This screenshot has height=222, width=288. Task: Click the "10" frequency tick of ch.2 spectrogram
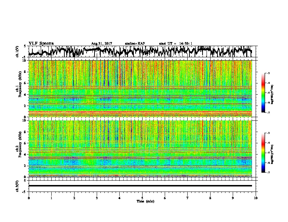point(25,120)
